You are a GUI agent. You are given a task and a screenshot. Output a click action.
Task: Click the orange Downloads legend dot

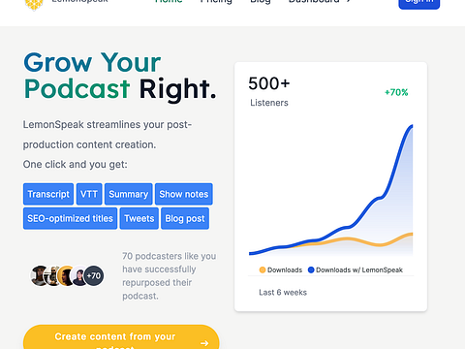coord(263,270)
